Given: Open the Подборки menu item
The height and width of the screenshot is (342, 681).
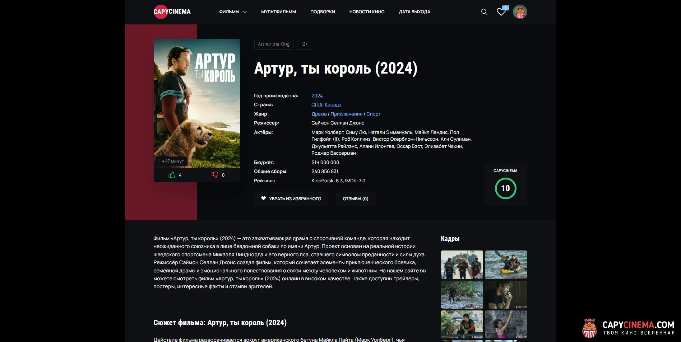Looking at the screenshot, I should pyautogui.click(x=323, y=12).
